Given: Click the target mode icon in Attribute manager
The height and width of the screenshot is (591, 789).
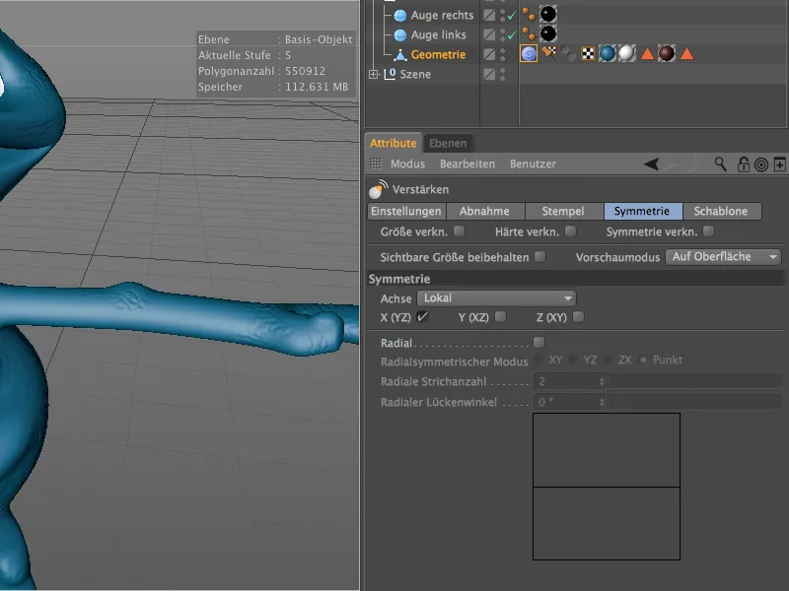Looking at the screenshot, I should coord(761,164).
